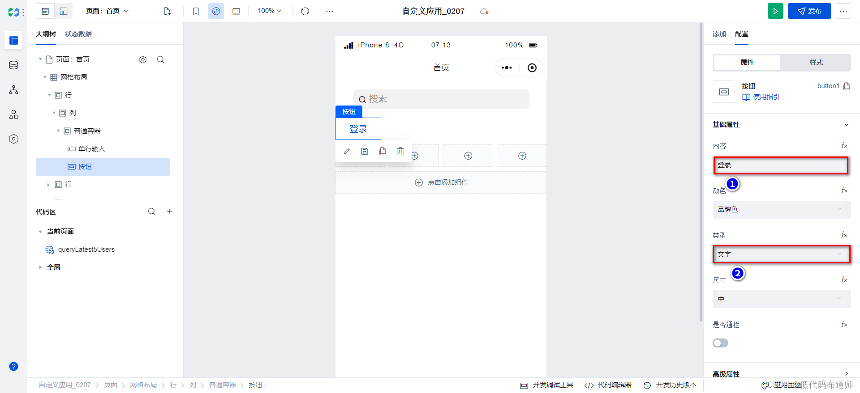Viewport: 860px width, 393px height.
Task: Collapse the 当前页面 code section
Action: pos(40,232)
